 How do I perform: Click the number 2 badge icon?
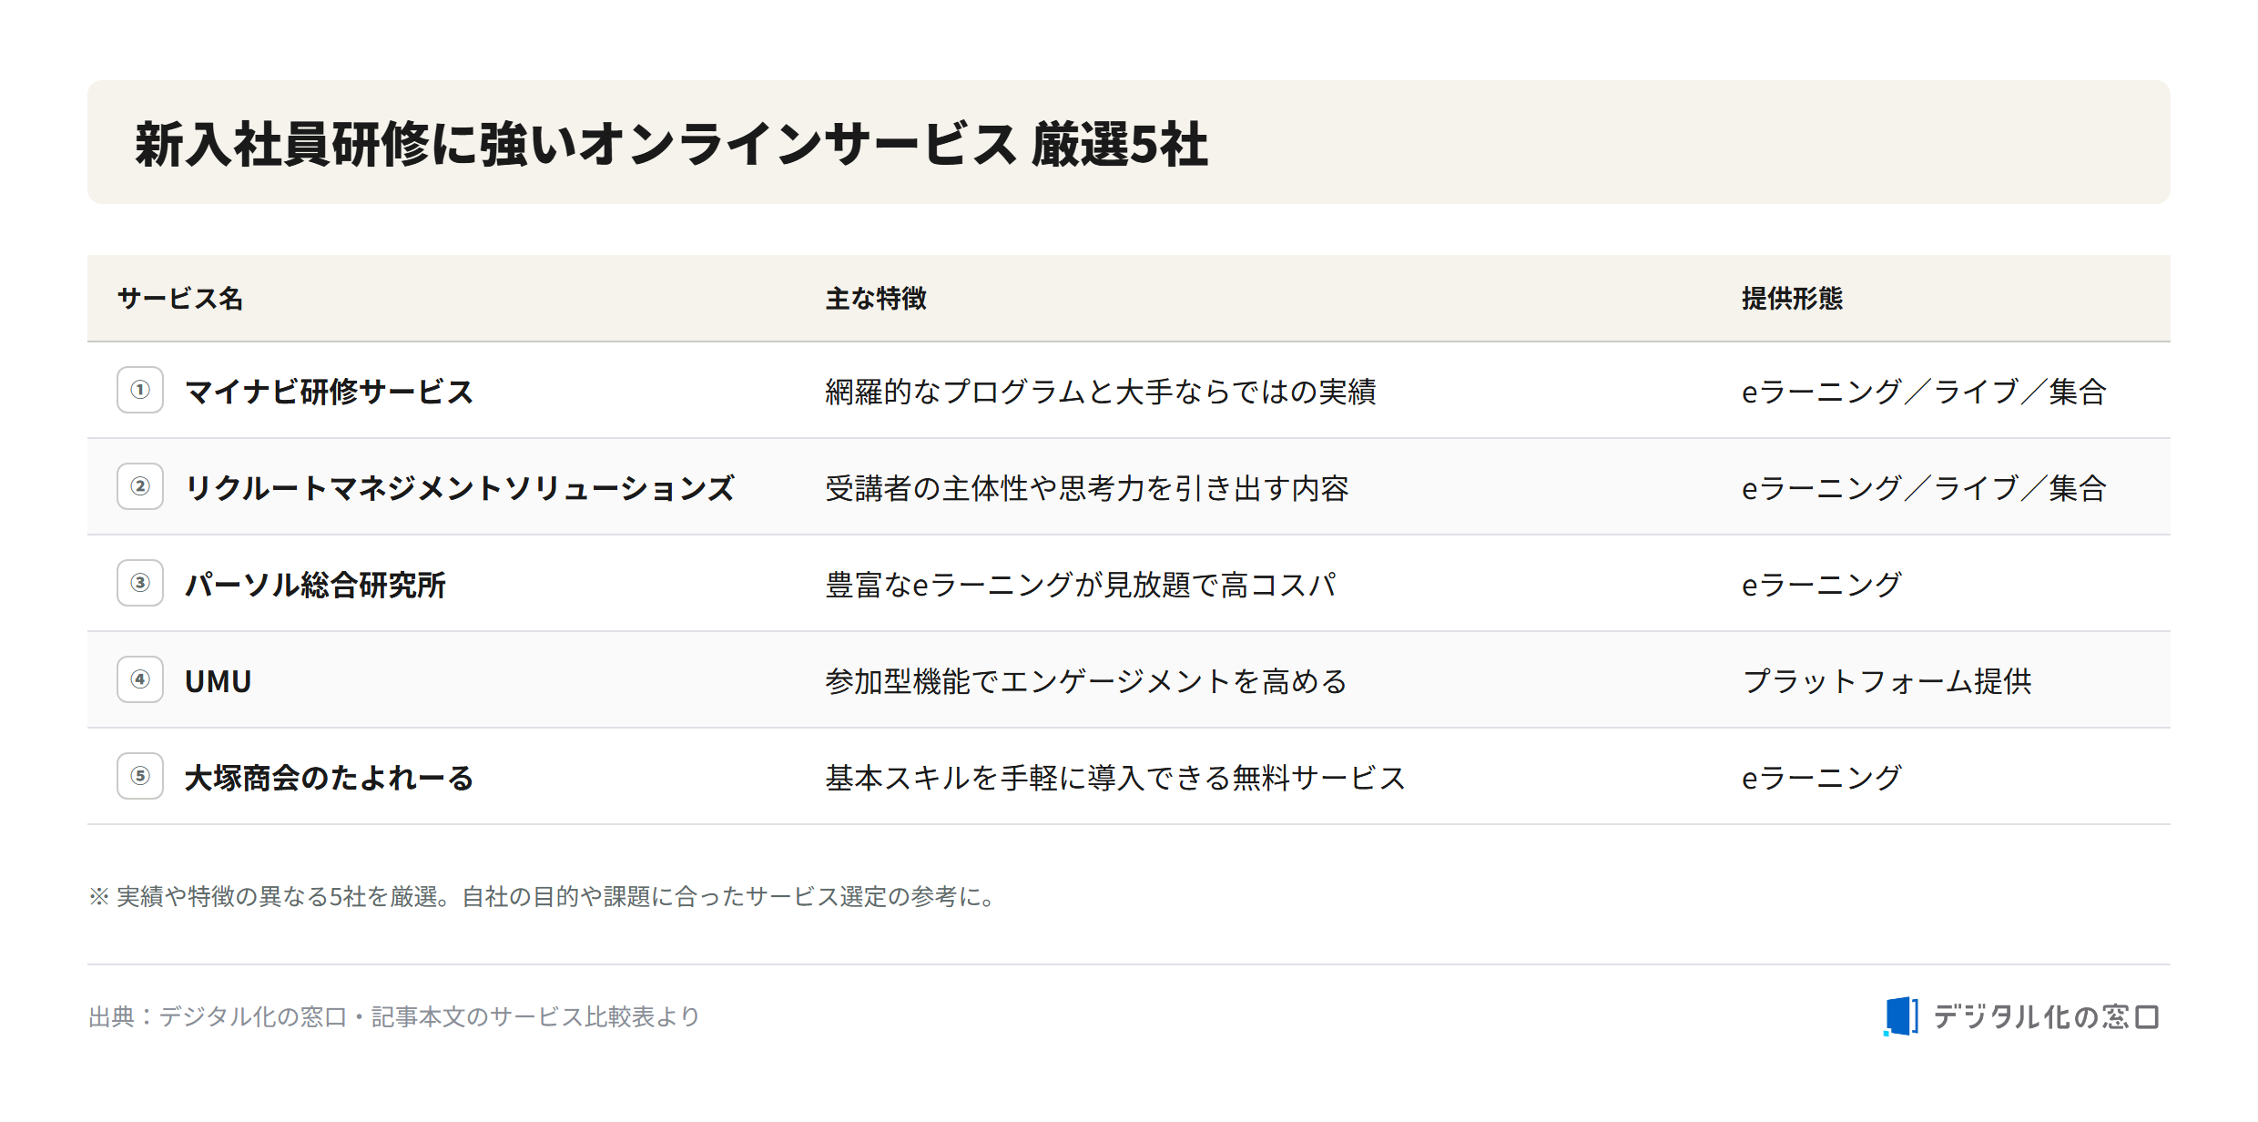coord(140,486)
